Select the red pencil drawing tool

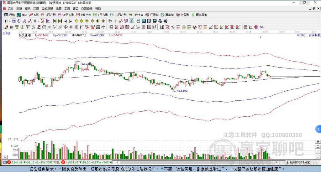tap(6, 27)
